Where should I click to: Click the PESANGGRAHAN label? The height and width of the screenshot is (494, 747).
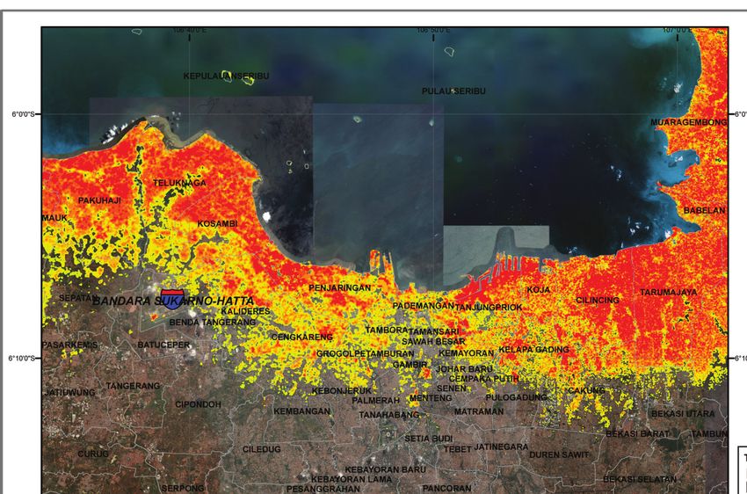[x=323, y=489]
